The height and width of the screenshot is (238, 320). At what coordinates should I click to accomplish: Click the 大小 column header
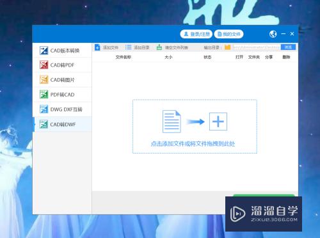168,57
